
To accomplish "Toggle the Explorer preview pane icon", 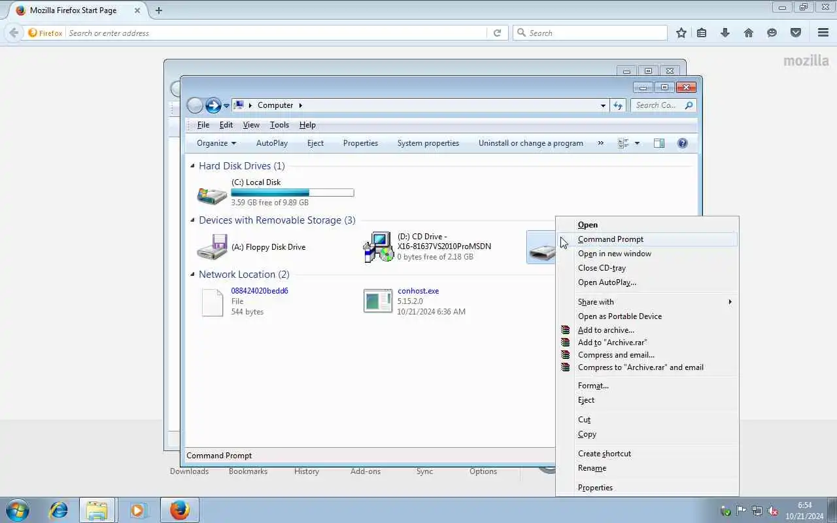I will (x=659, y=143).
